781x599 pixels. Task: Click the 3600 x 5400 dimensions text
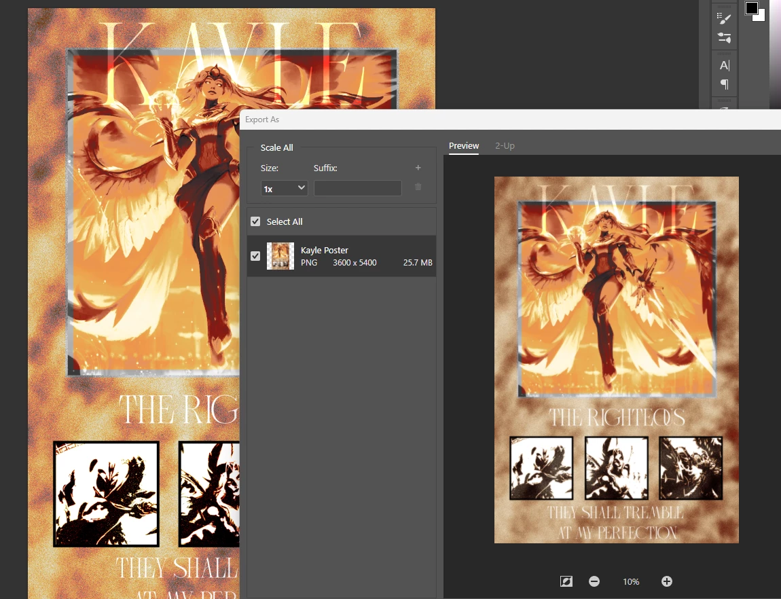[355, 262]
